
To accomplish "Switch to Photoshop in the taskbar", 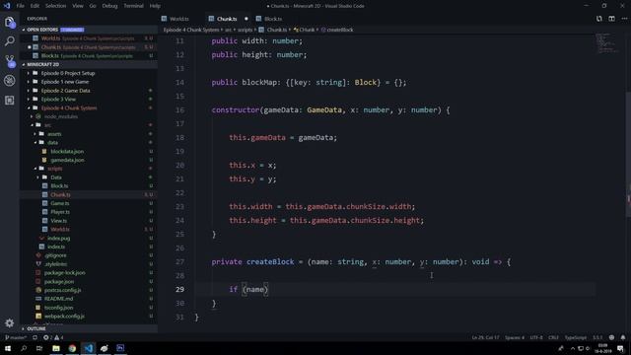I will pyautogui.click(x=120, y=348).
